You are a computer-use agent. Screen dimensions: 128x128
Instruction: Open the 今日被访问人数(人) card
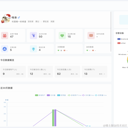click(40, 72)
